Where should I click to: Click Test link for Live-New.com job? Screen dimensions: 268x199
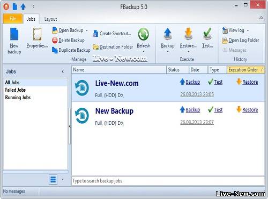pos(218,82)
